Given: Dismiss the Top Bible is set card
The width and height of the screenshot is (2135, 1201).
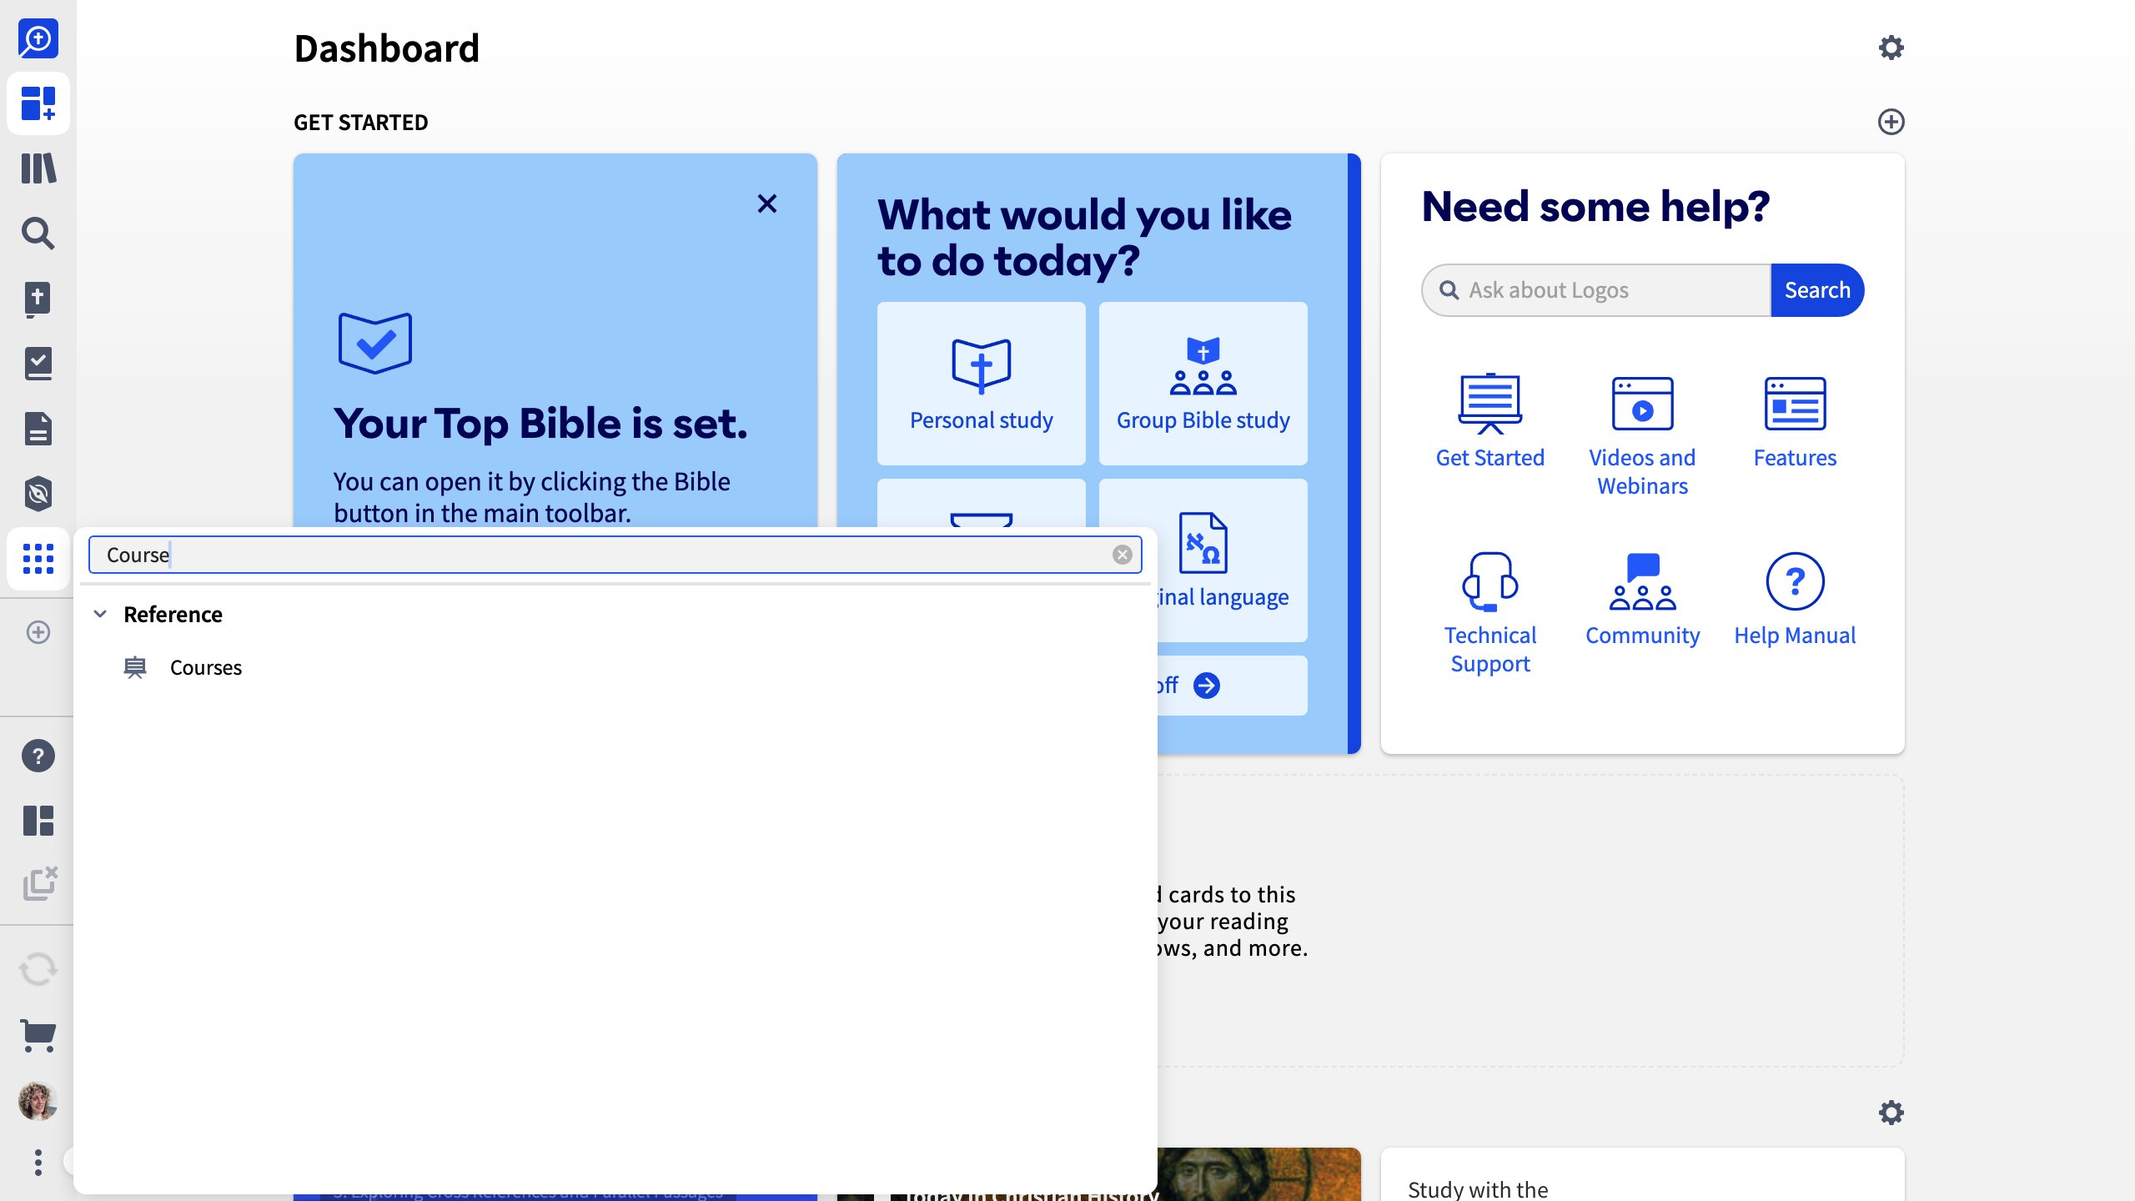Looking at the screenshot, I should click(x=767, y=204).
